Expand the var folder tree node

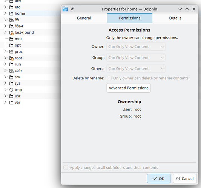(x=5, y=102)
